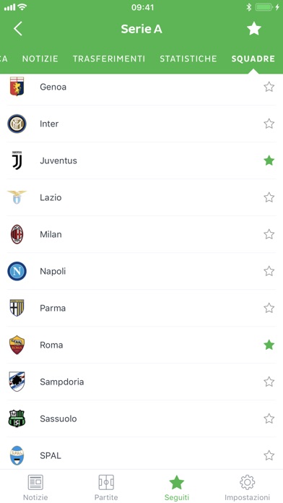The height and width of the screenshot is (503, 283).
Task: Open the Notizie newspaper icon in bottom bar
Action: point(35,482)
